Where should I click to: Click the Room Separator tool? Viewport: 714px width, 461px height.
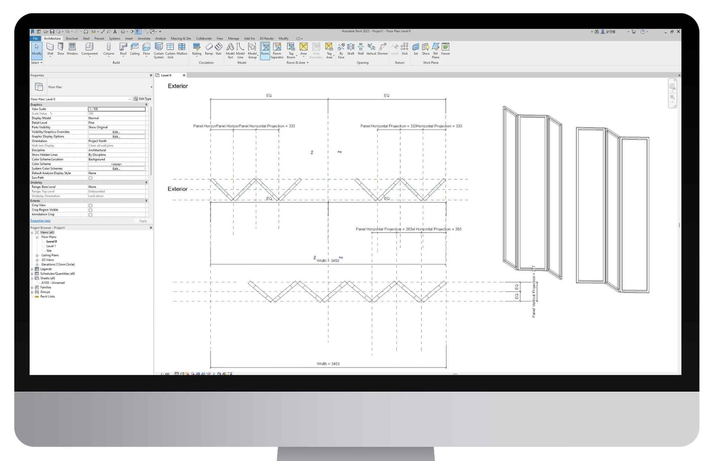[277, 49]
